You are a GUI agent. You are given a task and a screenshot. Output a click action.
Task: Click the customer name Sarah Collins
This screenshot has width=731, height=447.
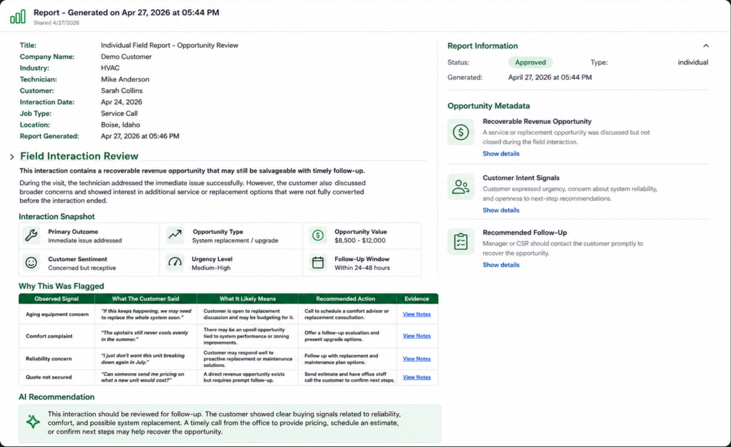point(121,91)
